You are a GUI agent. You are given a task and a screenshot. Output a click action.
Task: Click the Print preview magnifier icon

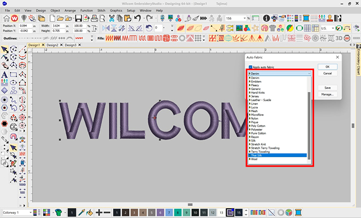(x=102, y=18)
